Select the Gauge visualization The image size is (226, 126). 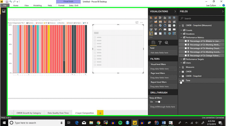pos(160,30)
